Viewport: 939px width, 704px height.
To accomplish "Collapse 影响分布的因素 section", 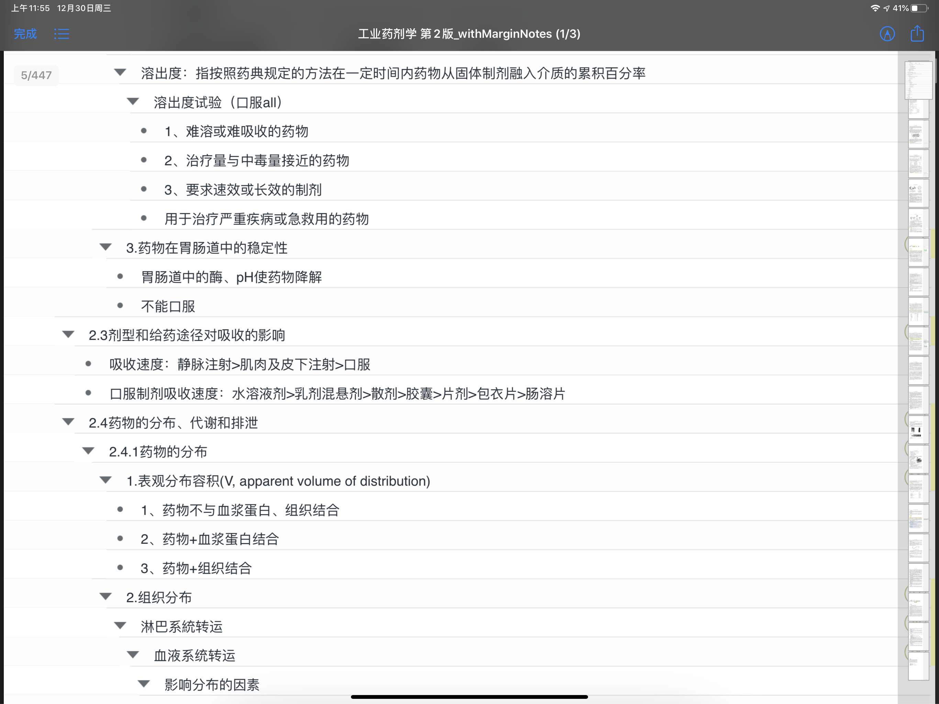I will tap(144, 684).
